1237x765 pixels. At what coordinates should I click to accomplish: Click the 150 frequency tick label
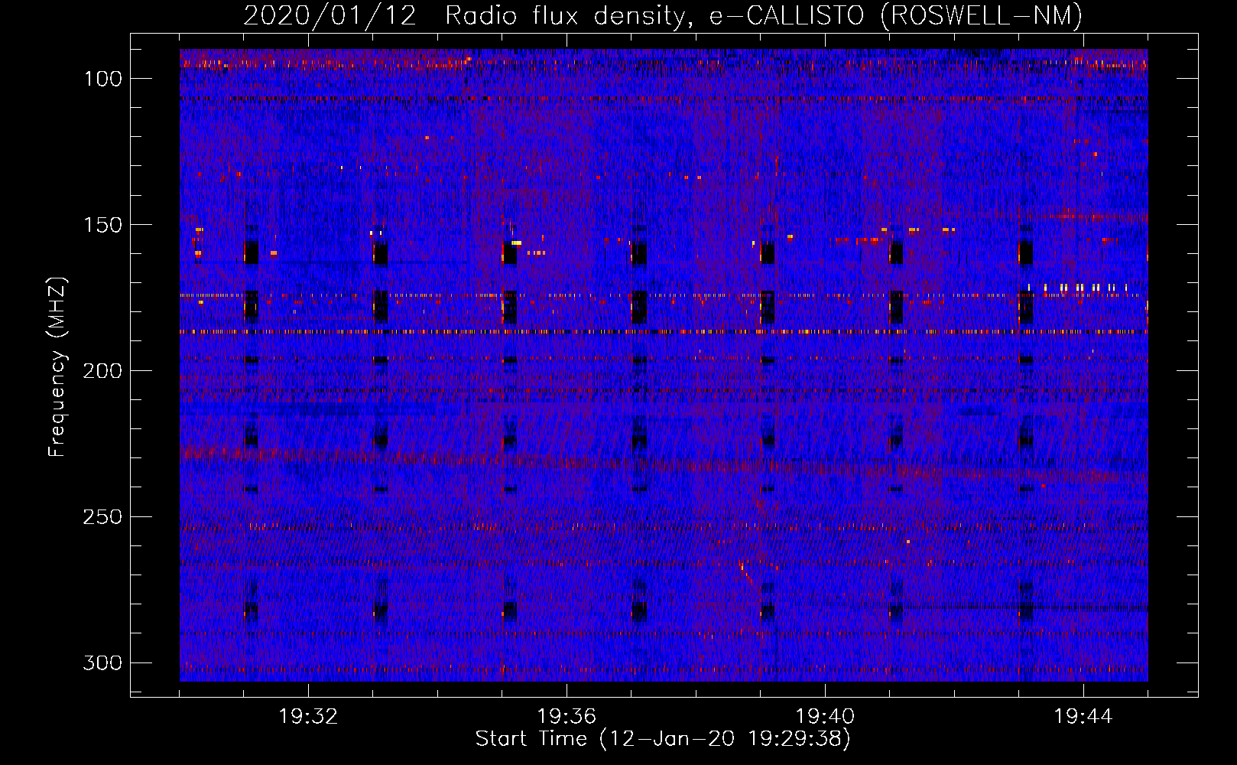click(x=102, y=225)
